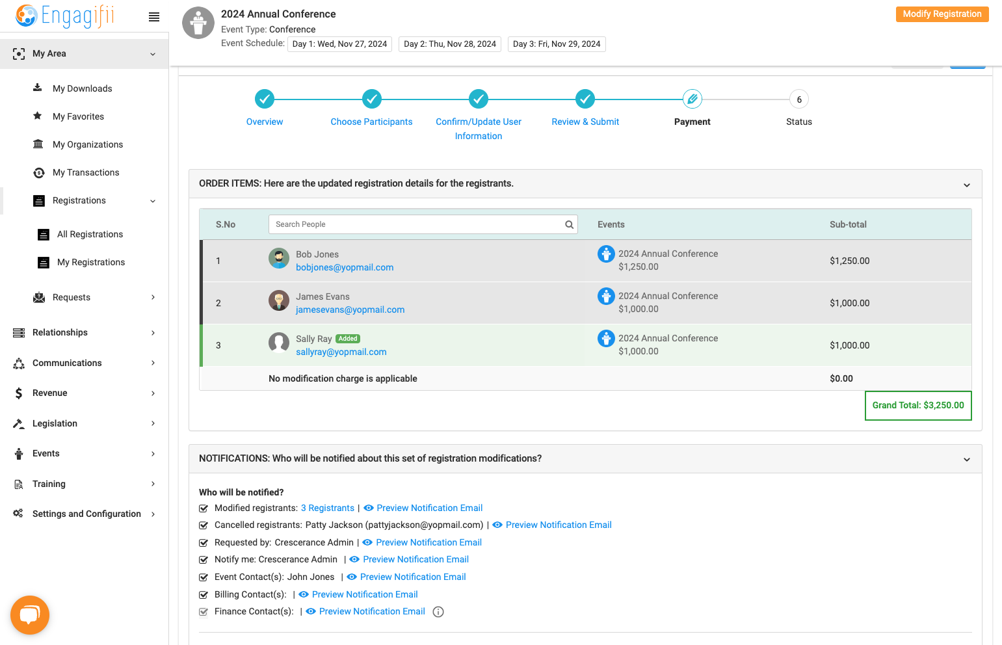Viewport: 1002px width, 645px height.
Task: Click the event icon in Sally Ray row
Action: pyautogui.click(x=606, y=339)
